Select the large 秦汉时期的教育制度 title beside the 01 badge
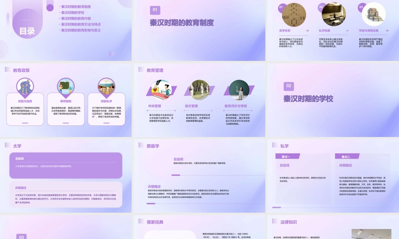The width and height of the screenshot is (399, 239). click(x=182, y=23)
